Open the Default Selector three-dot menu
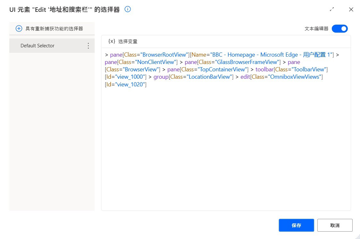The height and width of the screenshot is (239, 360). point(88,46)
